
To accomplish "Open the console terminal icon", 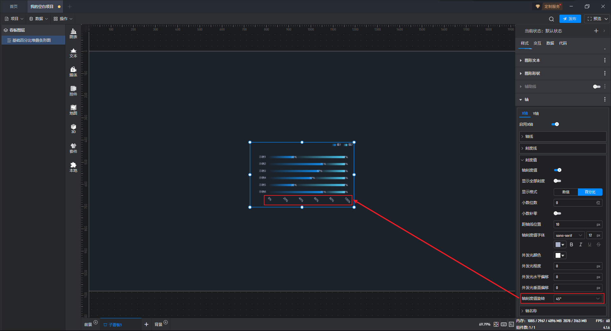I will [x=511, y=324].
